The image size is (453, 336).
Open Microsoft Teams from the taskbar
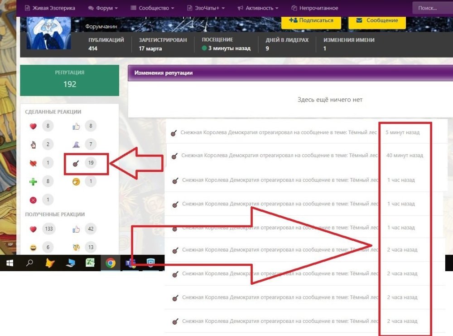(x=131, y=263)
